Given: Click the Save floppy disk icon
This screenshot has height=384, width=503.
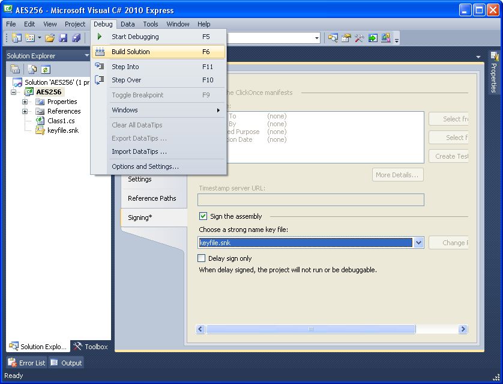Looking at the screenshot, I should pyautogui.click(x=63, y=38).
